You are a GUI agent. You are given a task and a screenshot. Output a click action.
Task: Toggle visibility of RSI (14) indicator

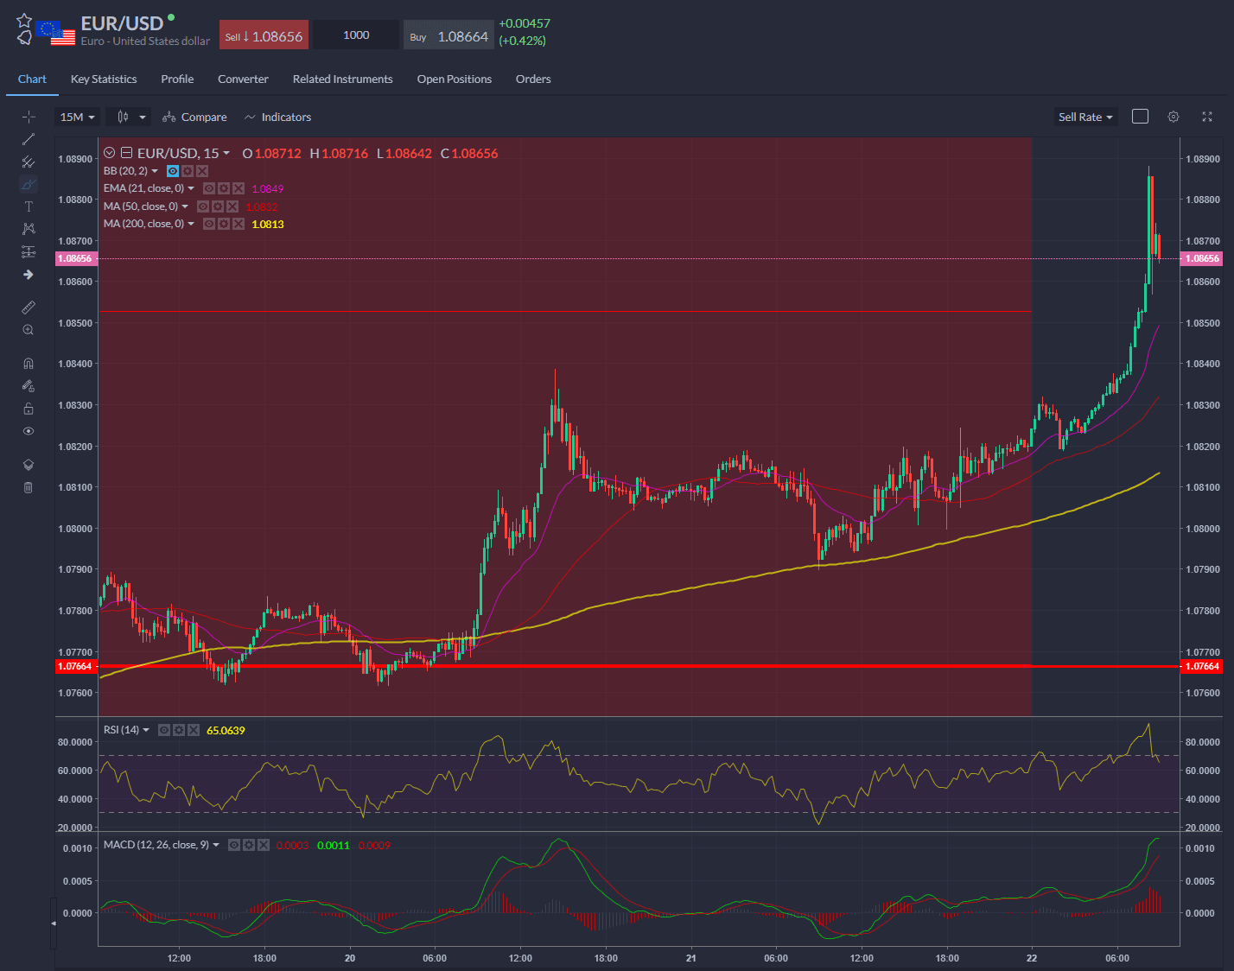164,730
